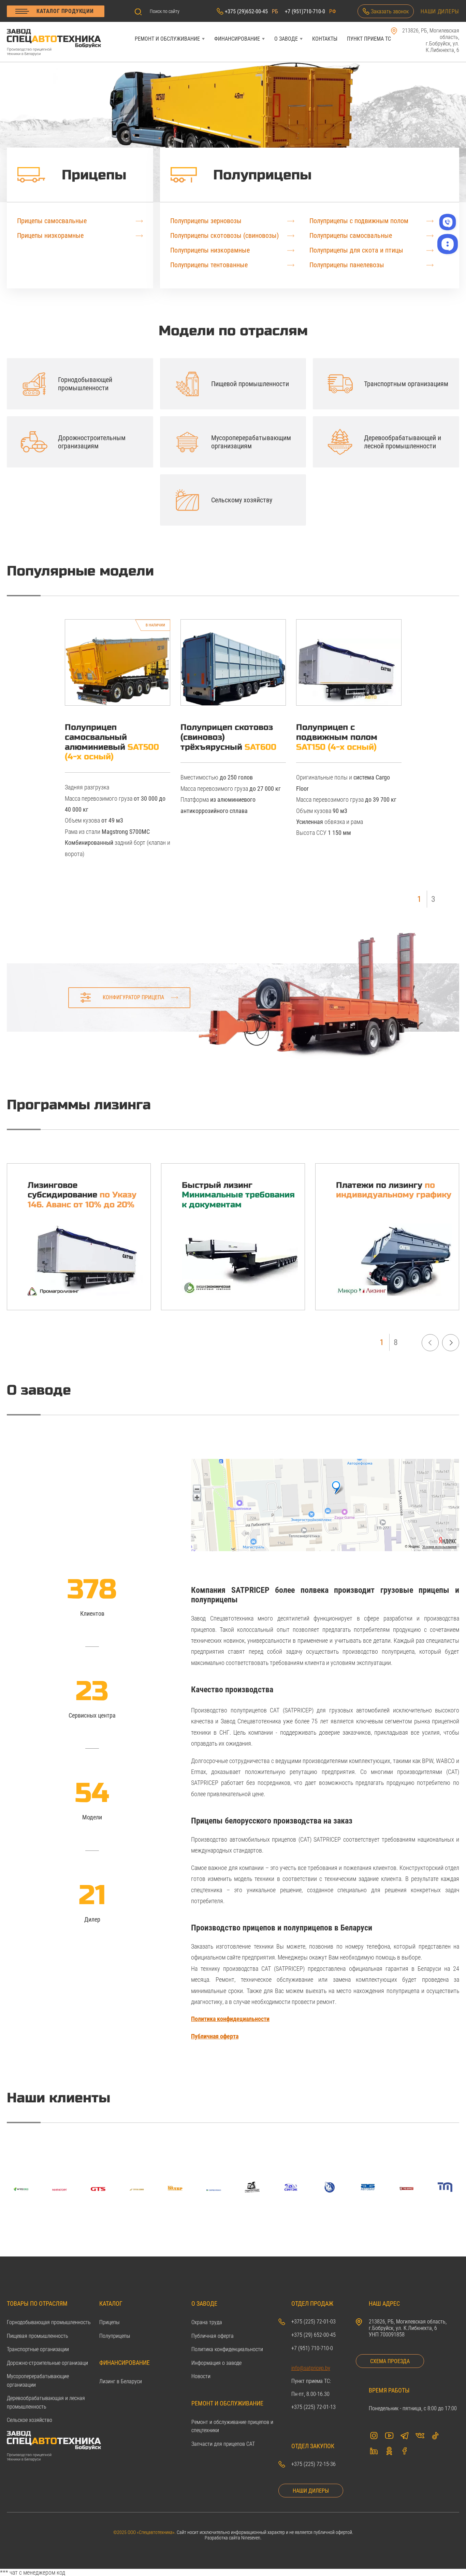
Task: Click the Прицепы trailer icon
Action: click(x=31, y=175)
